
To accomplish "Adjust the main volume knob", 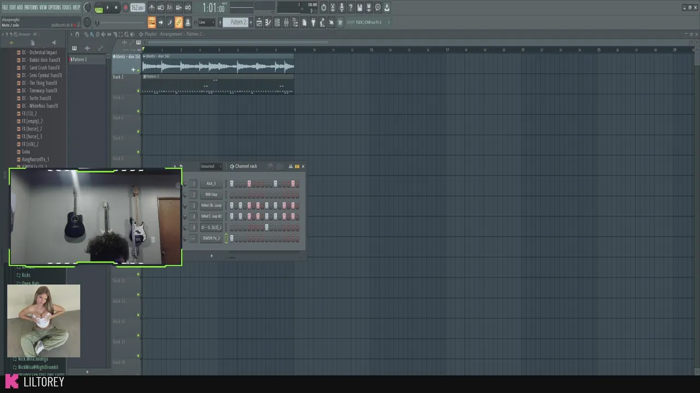I will tap(87, 8).
